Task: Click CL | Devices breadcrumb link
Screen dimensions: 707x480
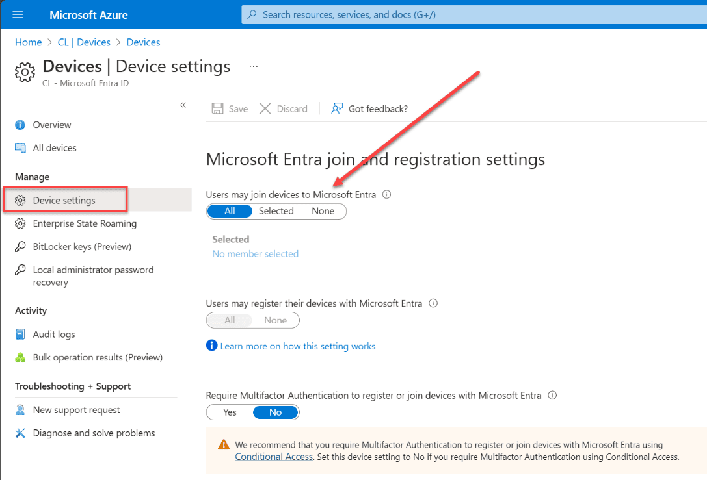Action: [x=84, y=42]
